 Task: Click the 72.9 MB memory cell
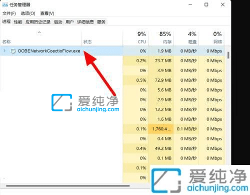(161, 80)
